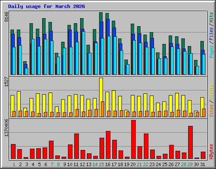The width and height of the screenshot is (216, 169).
Task: Click the red KBytes bar for day 29
Action: click(191, 142)
